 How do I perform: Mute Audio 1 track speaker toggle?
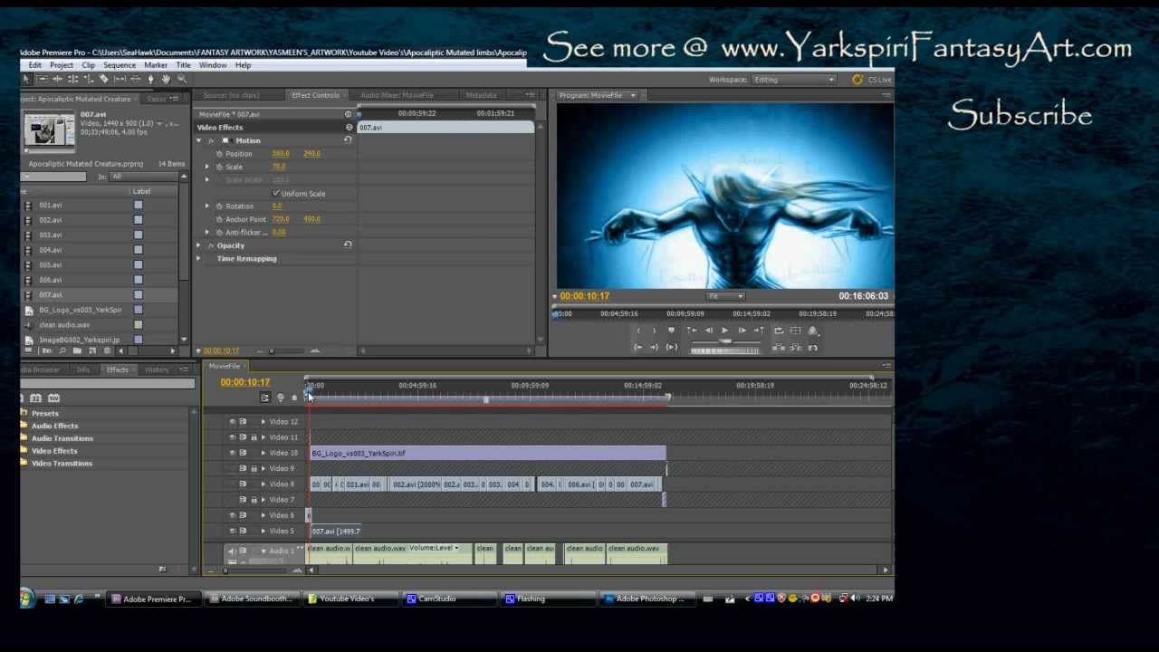231,551
